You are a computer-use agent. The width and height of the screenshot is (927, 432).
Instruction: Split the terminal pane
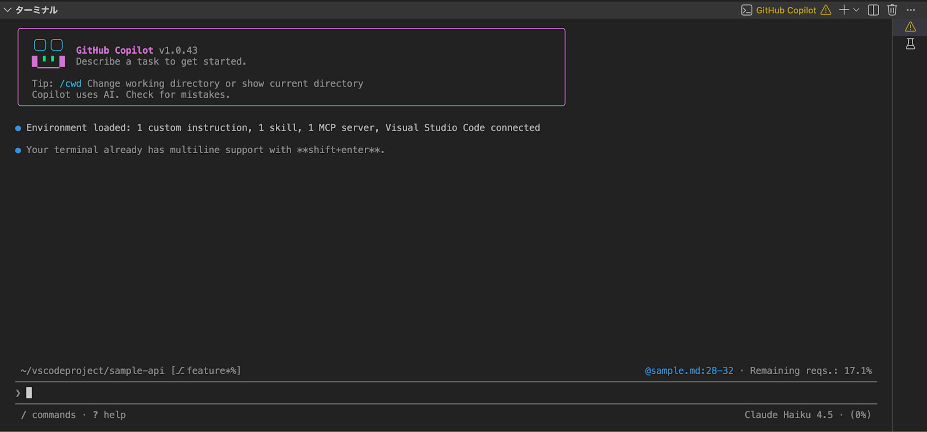tap(873, 10)
